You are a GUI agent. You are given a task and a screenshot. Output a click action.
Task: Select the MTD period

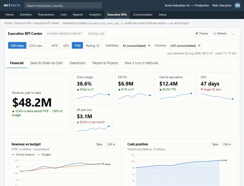click(54, 46)
